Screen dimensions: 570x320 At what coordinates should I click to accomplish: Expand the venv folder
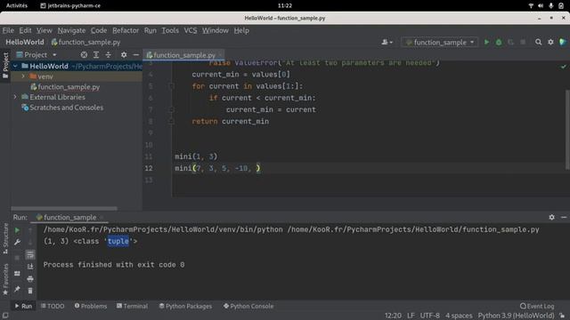tap(23, 76)
